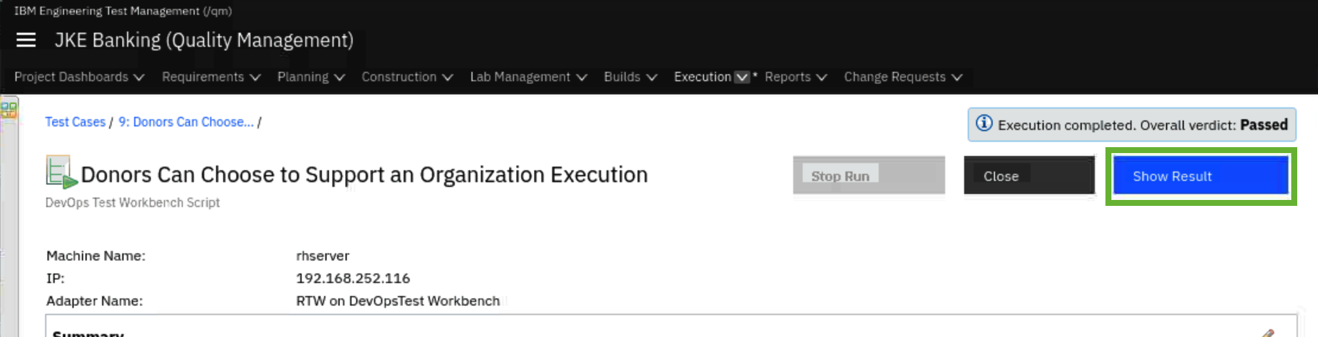Go to the Test Cases breadcrumb link
The height and width of the screenshot is (337, 1318).
point(75,122)
